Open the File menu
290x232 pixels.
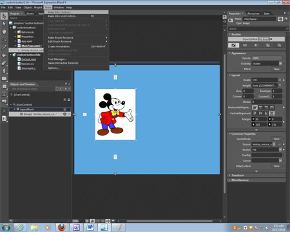tap(3, 8)
